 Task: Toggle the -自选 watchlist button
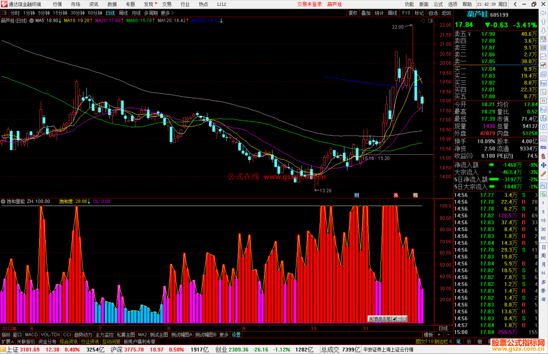click(432, 13)
